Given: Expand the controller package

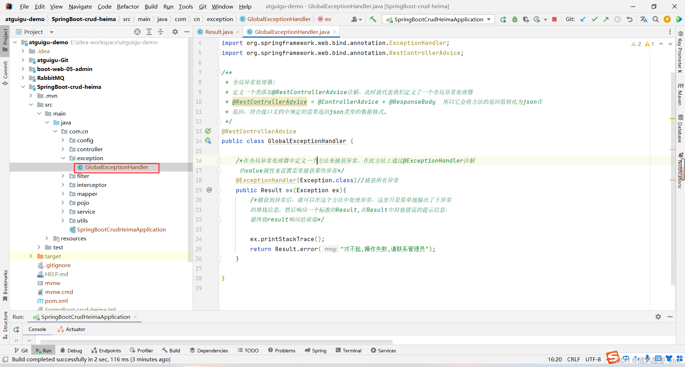Looking at the screenshot, I should pyautogui.click(x=63, y=149).
